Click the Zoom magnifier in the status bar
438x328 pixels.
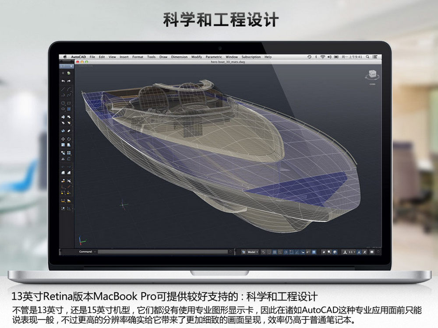coord(329,252)
